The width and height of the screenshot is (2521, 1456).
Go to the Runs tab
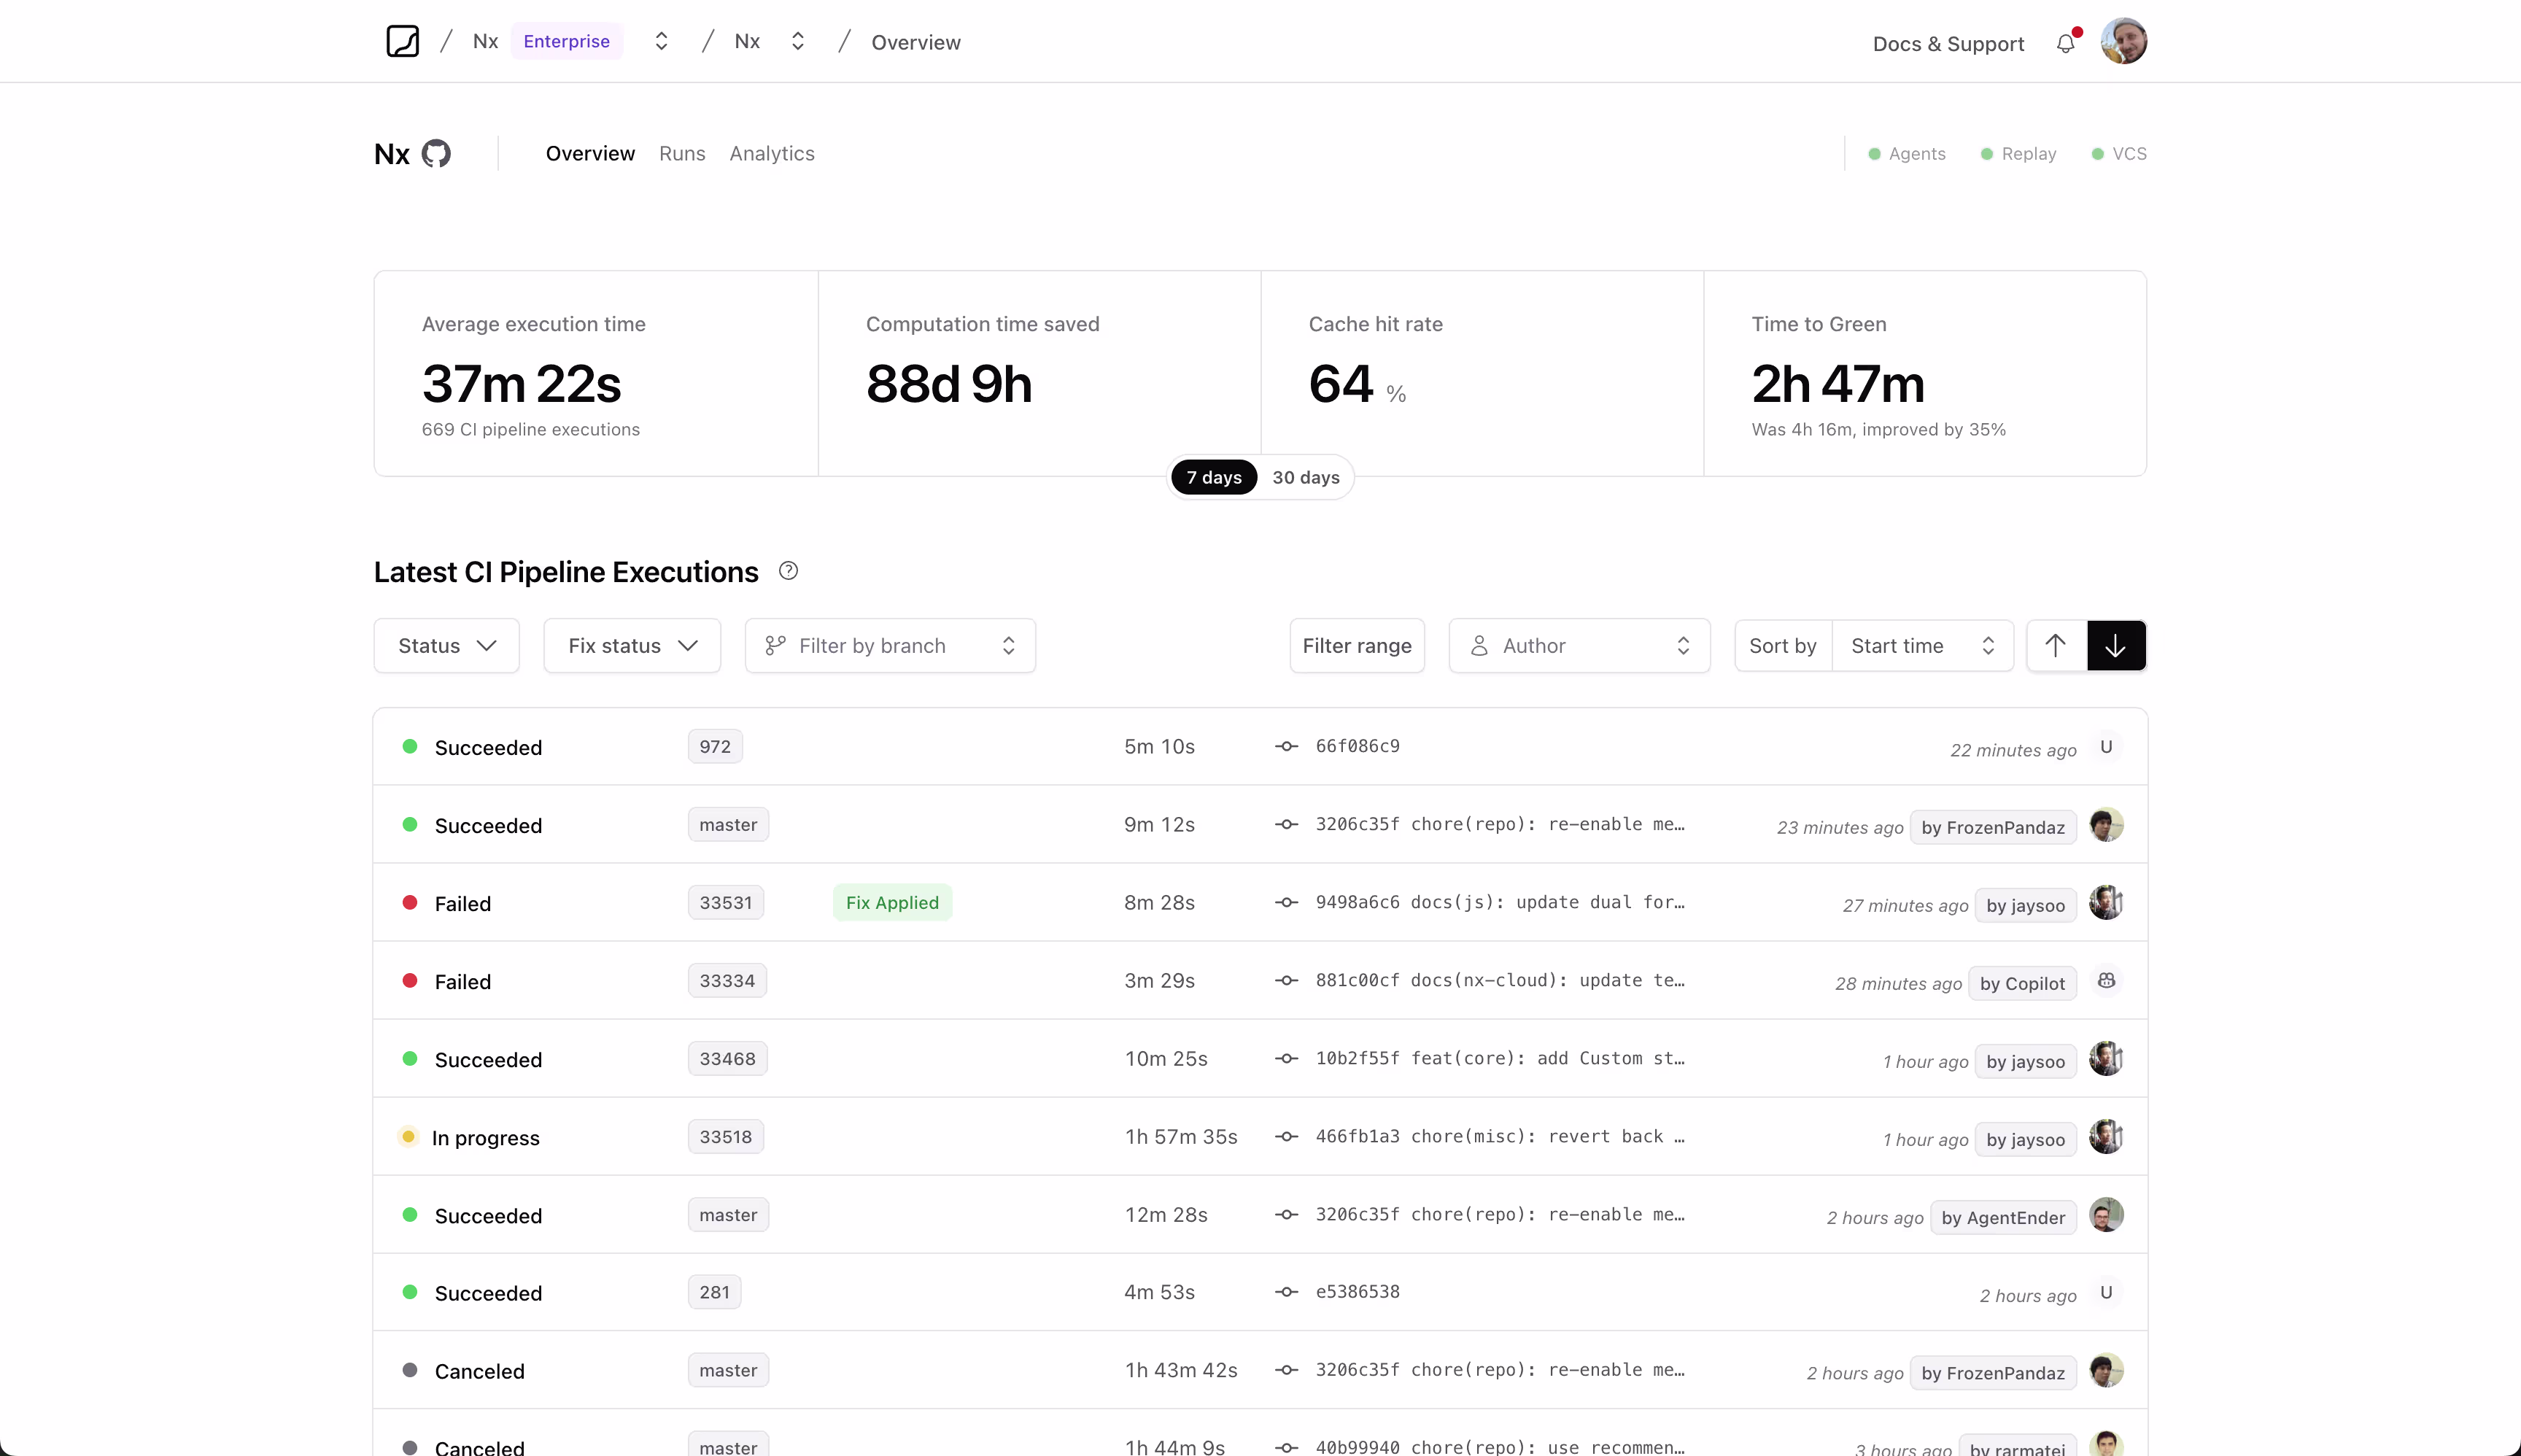pos(682,153)
